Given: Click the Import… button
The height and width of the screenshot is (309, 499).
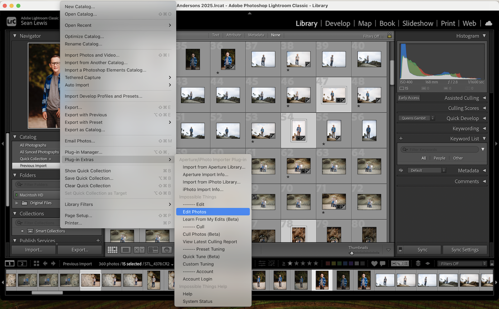Looking at the screenshot, I should click(x=34, y=250).
